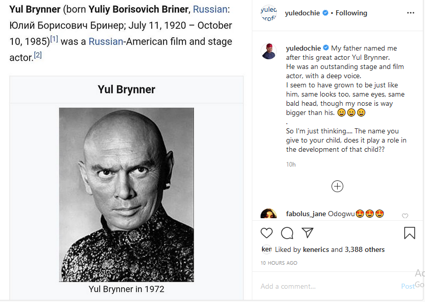This screenshot has height=302, width=425.
Task: Load more comments with the plus circle icon
Action: (x=337, y=186)
